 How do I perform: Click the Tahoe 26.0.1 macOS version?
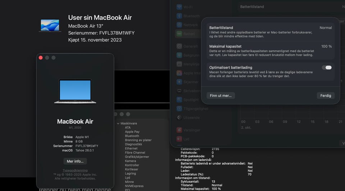(84, 150)
